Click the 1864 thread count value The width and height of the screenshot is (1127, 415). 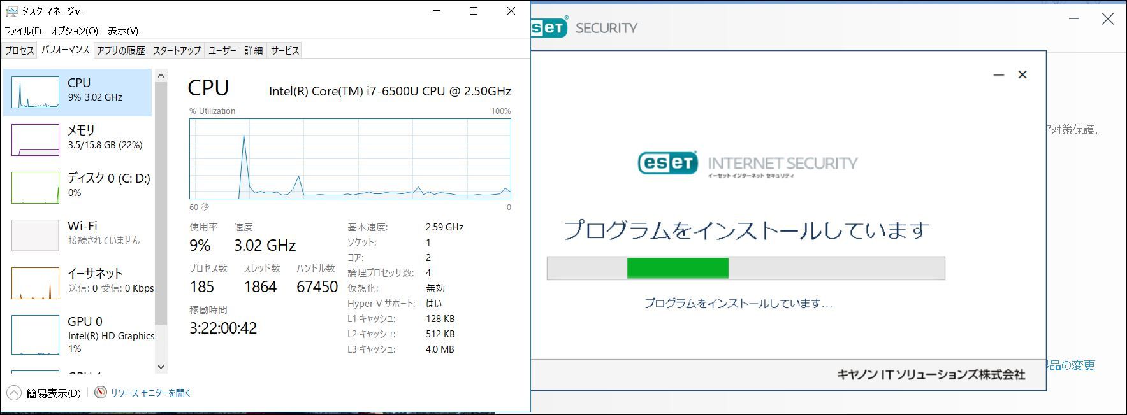[x=260, y=286]
